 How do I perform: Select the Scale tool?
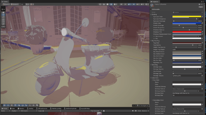pyautogui.click(x=3, y=19)
